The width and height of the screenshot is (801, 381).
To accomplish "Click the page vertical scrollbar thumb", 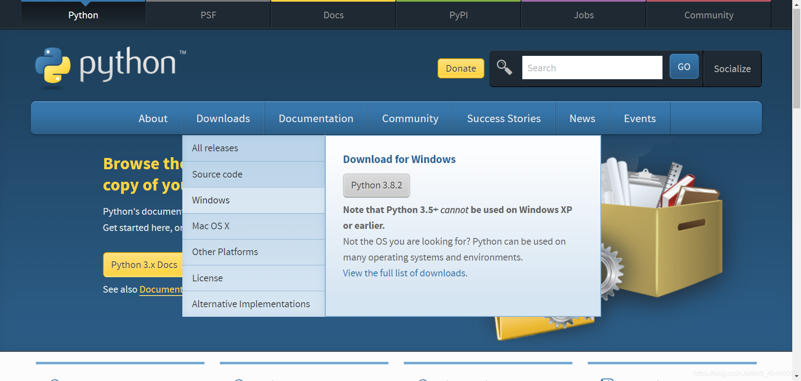I will (796, 58).
